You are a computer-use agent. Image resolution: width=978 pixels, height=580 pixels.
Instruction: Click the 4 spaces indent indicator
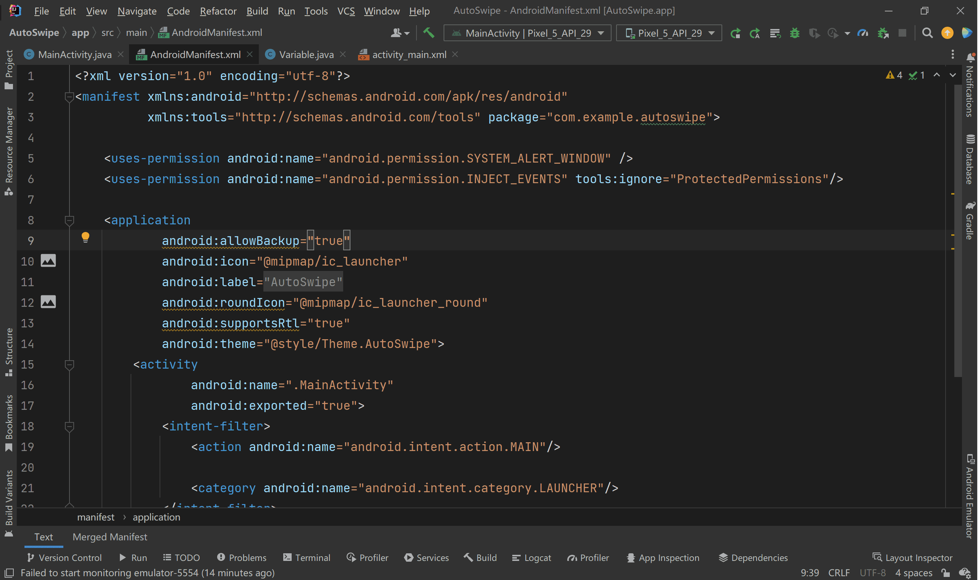tap(914, 573)
